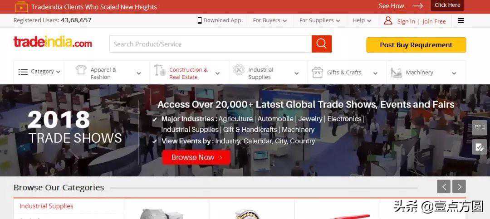
Task: Click the Post Buy Requirement button
Action: click(416, 45)
